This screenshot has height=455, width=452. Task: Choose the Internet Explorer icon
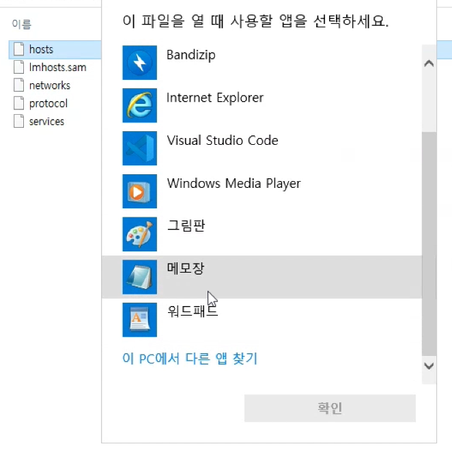coord(139,105)
